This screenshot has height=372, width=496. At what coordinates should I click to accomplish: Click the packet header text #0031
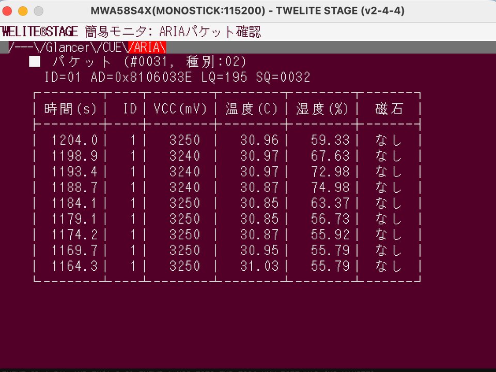click(149, 61)
